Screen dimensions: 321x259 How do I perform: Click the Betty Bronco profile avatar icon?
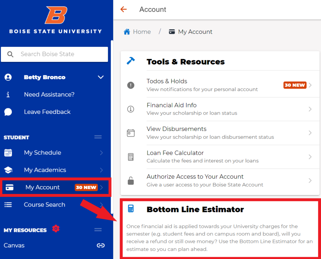[x=8, y=77]
